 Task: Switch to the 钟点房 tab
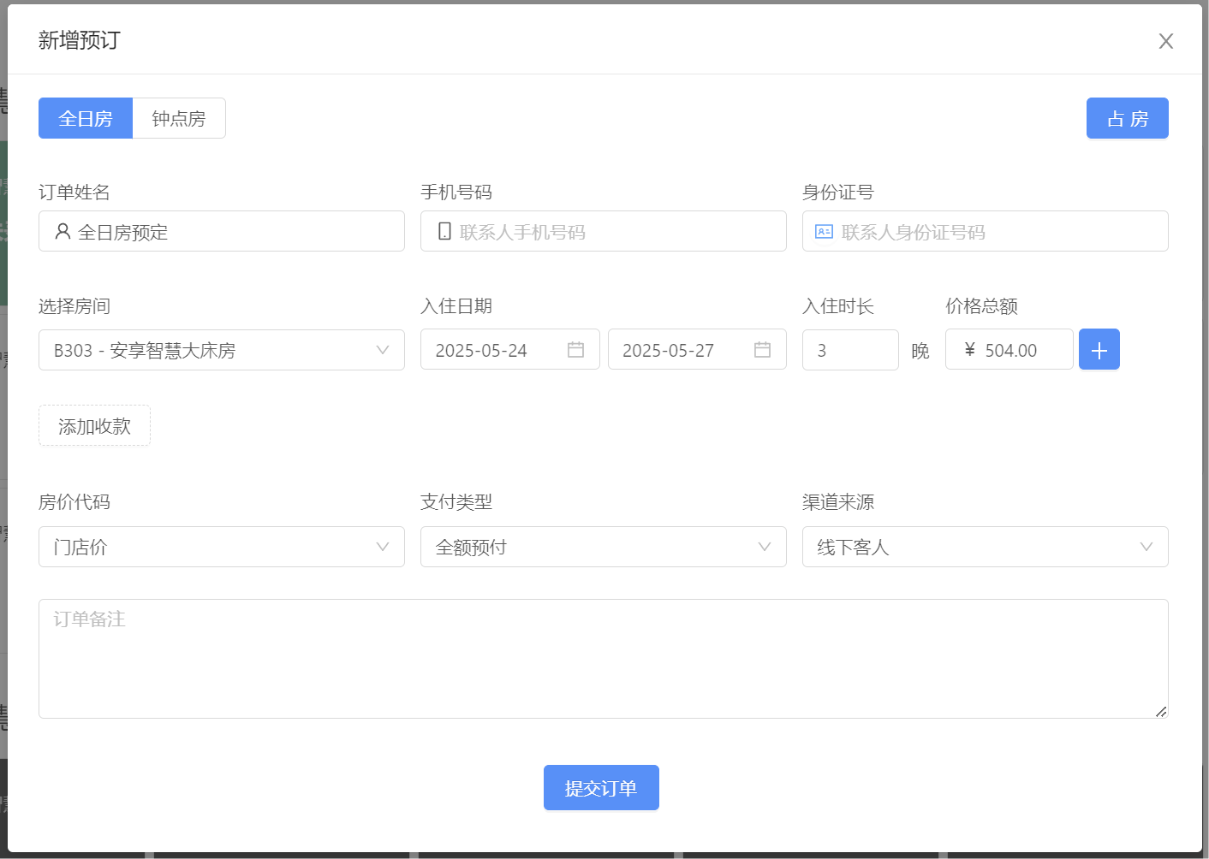coord(179,118)
